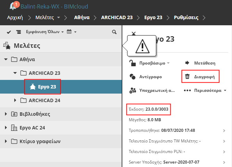Expand the Τροποποιήθηκε details chevron
This screenshot has width=232, height=167.
[x=224, y=130]
